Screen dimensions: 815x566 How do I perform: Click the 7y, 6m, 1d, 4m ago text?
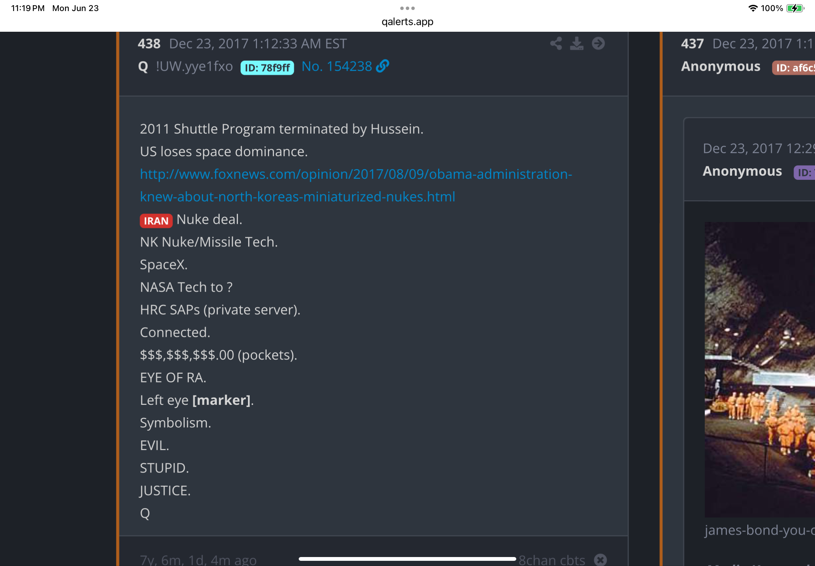pyautogui.click(x=198, y=560)
